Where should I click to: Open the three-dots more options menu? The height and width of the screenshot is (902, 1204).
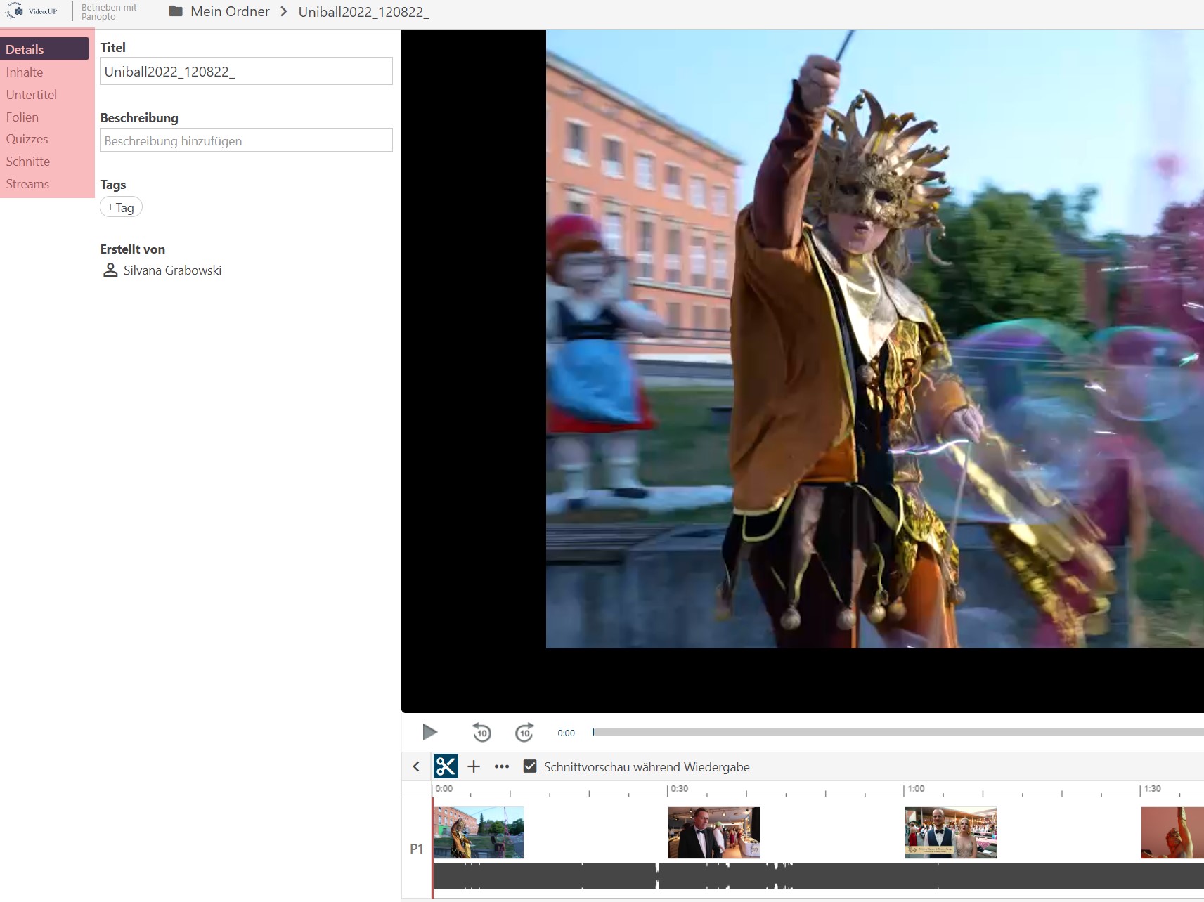tap(501, 766)
